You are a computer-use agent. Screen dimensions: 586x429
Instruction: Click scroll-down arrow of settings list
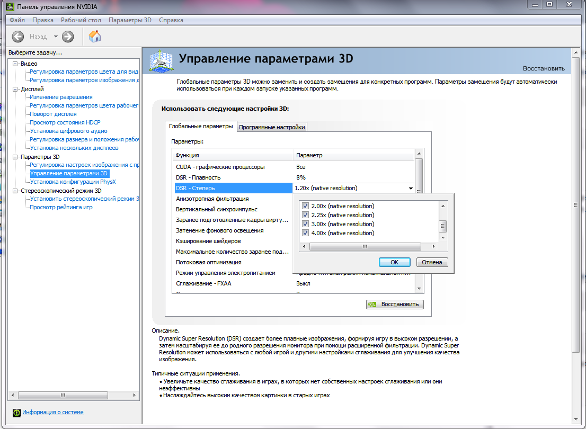pos(419,289)
